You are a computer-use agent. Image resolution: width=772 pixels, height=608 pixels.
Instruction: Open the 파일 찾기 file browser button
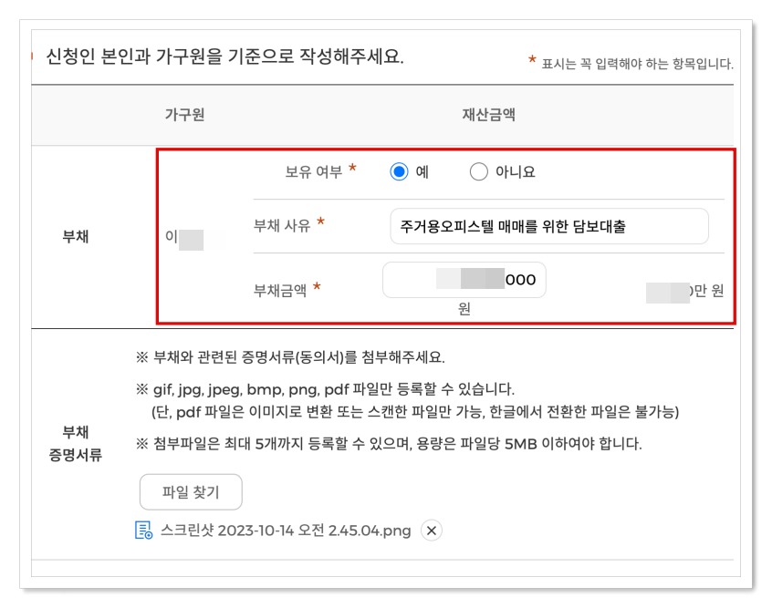tap(190, 491)
